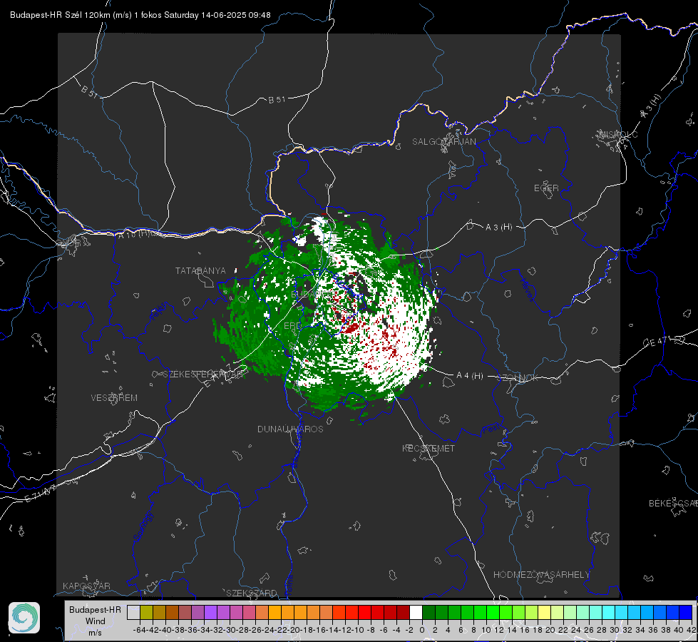Click the KECSKEMÉT city label

coord(428,448)
